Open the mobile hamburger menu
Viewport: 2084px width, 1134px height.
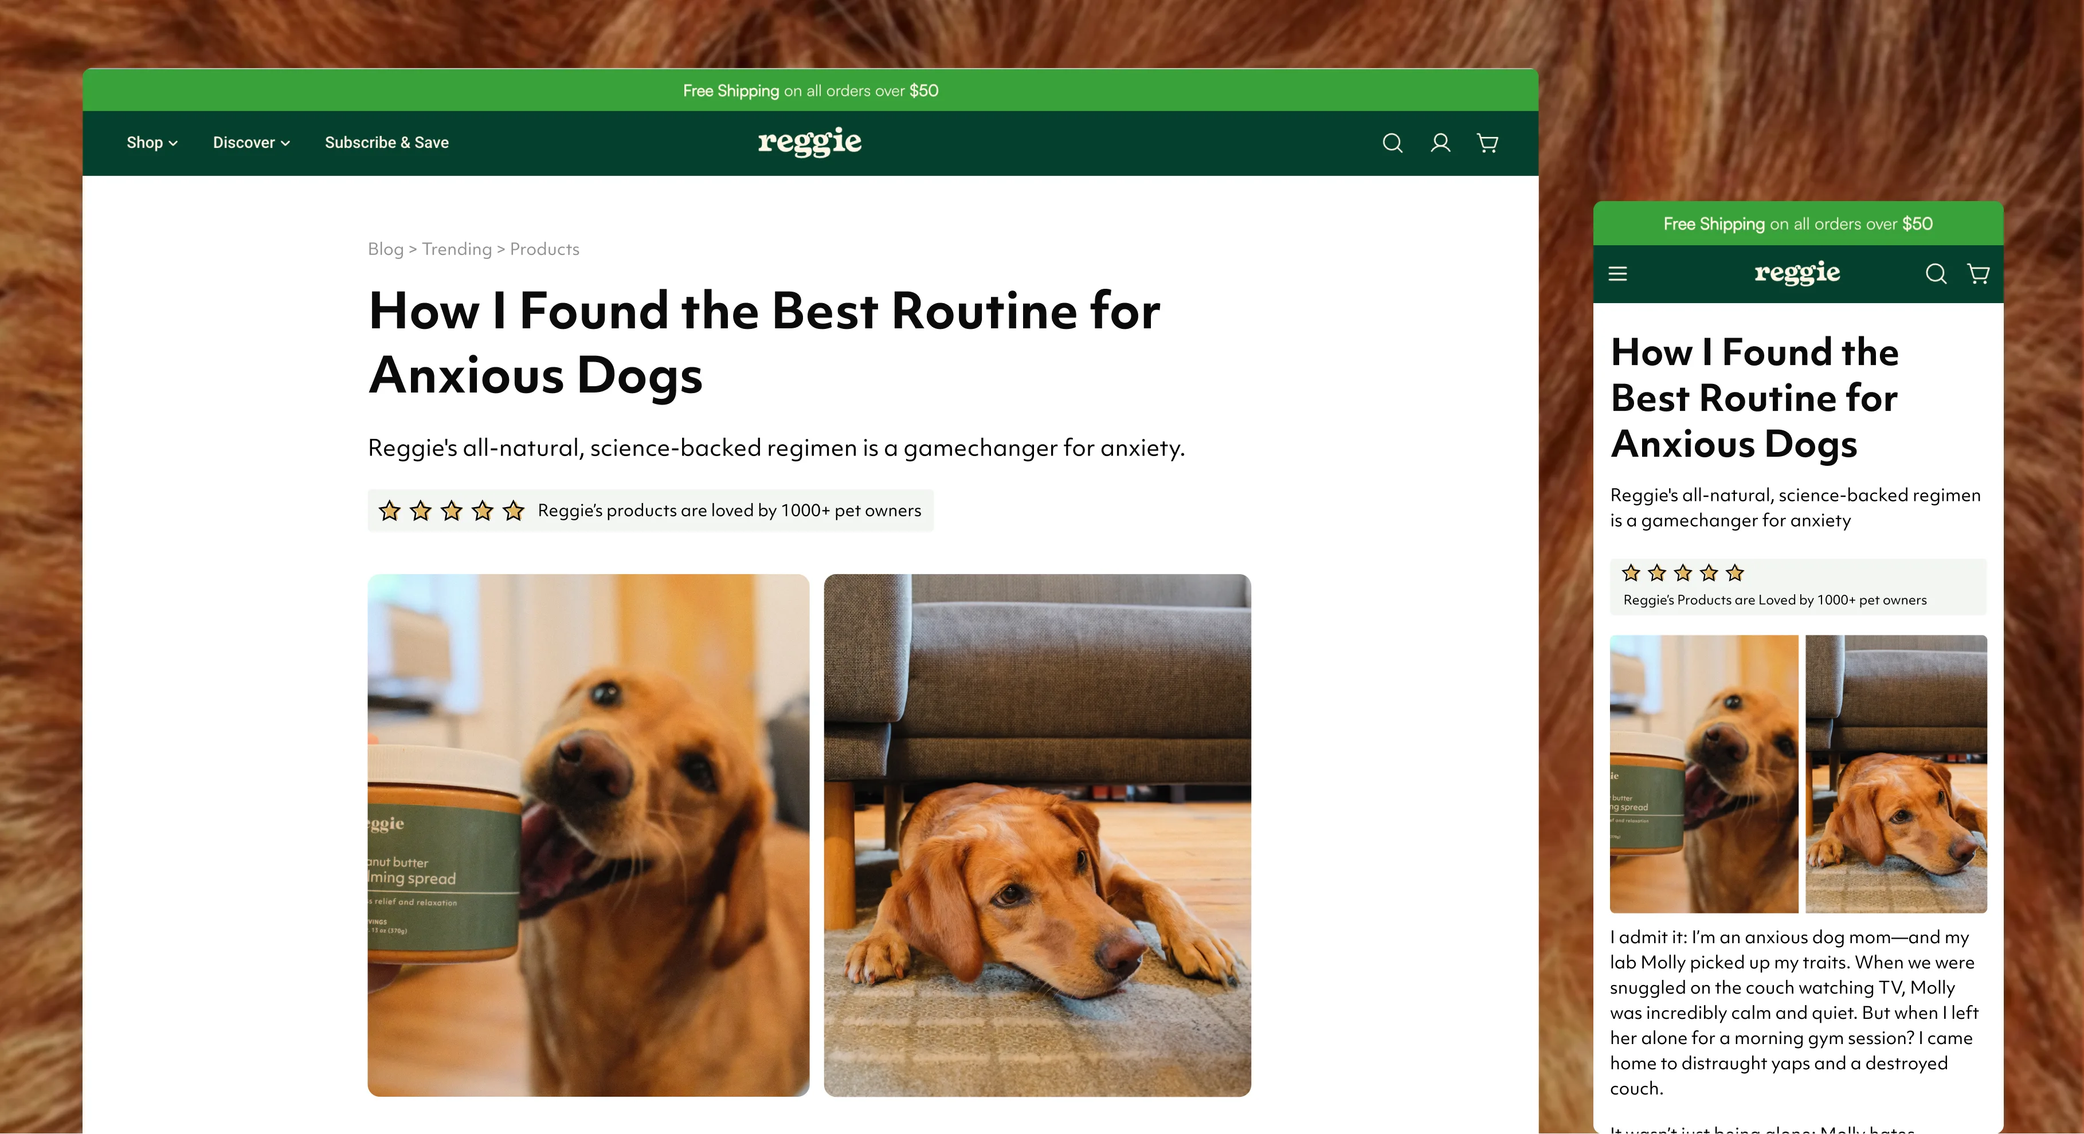click(1617, 273)
